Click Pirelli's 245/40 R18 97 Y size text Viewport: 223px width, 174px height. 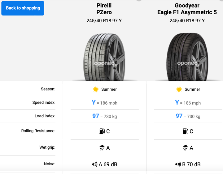click(x=104, y=21)
